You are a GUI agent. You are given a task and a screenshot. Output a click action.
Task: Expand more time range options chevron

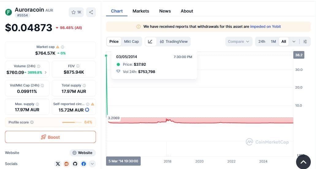tap(294, 42)
